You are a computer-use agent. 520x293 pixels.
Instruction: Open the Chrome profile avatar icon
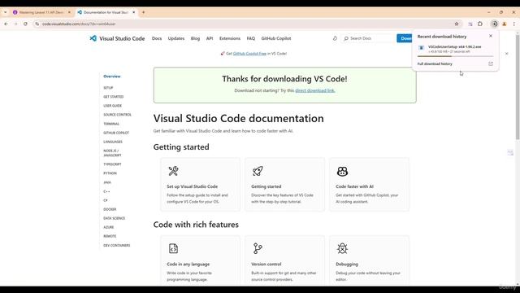[x=505, y=24]
